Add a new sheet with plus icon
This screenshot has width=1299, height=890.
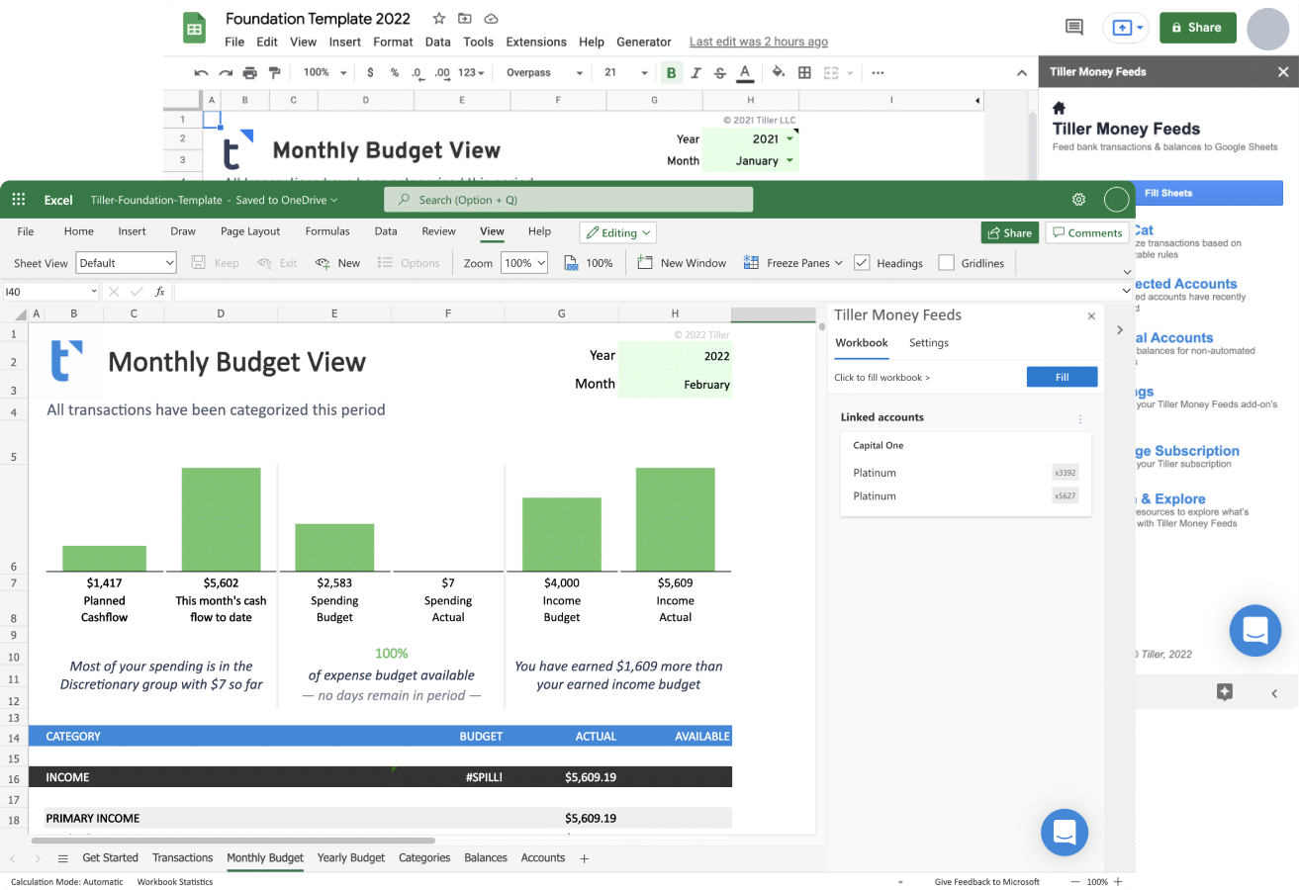click(x=584, y=858)
